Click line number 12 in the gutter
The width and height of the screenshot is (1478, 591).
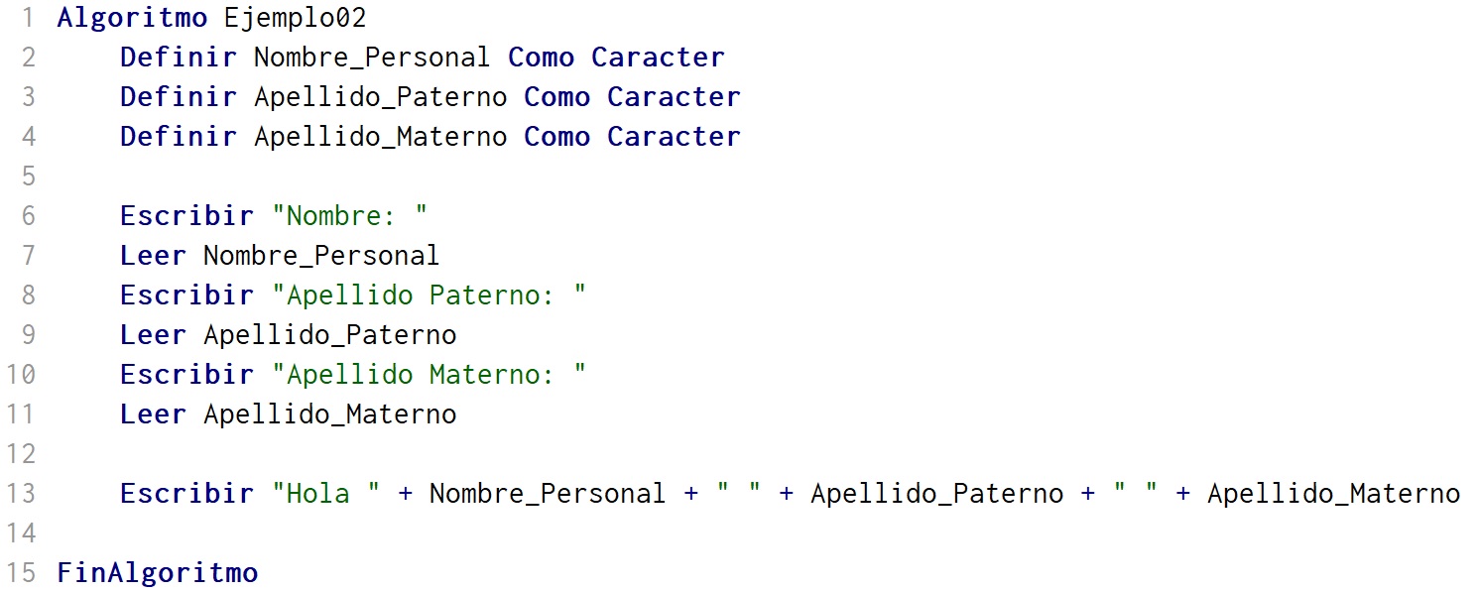tap(20, 454)
